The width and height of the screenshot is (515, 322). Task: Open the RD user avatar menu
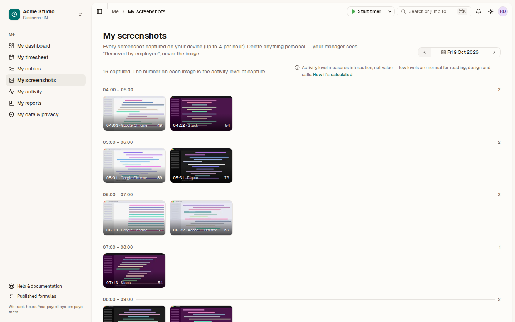[503, 11]
